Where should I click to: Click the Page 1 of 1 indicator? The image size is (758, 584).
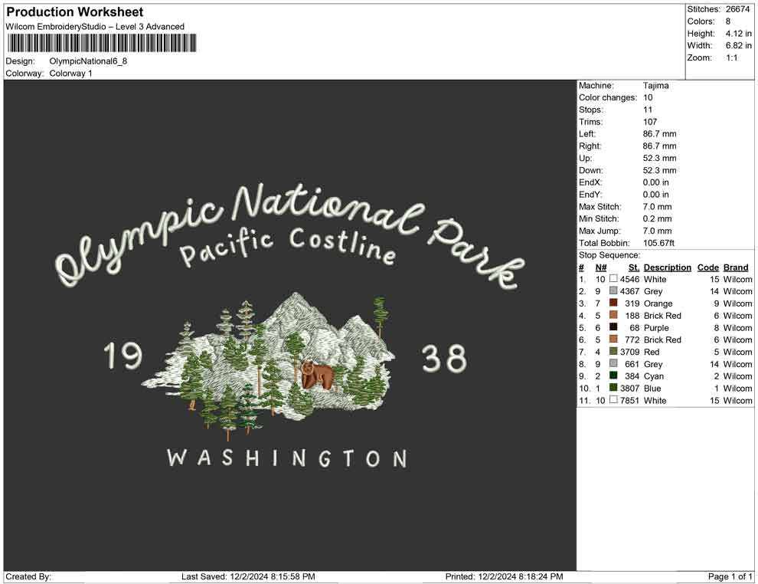coord(730,576)
